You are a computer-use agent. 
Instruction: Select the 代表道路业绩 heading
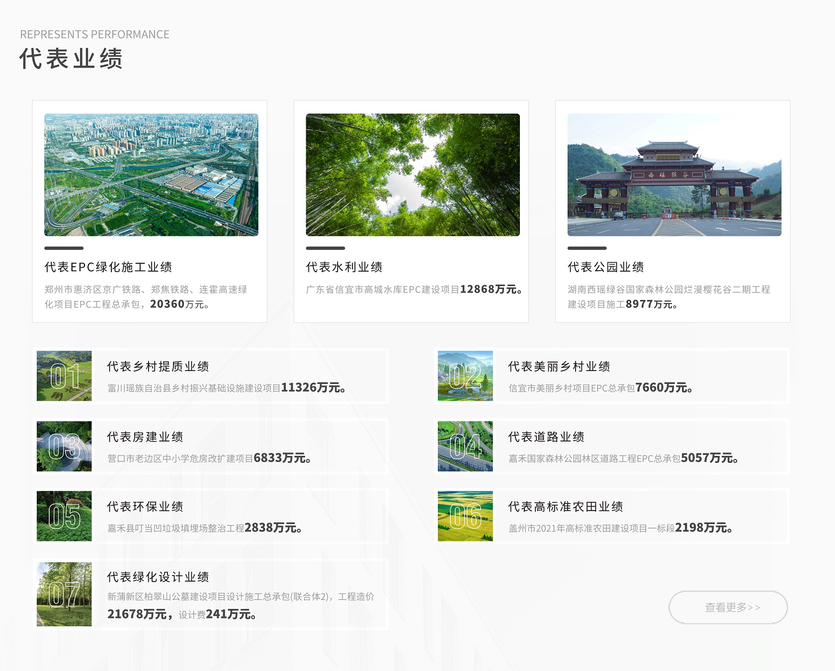tap(546, 437)
